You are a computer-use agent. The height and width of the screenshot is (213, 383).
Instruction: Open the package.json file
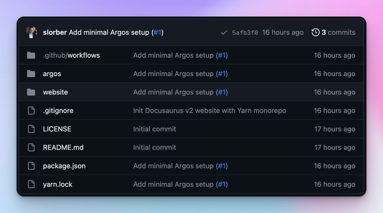[64, 166]
